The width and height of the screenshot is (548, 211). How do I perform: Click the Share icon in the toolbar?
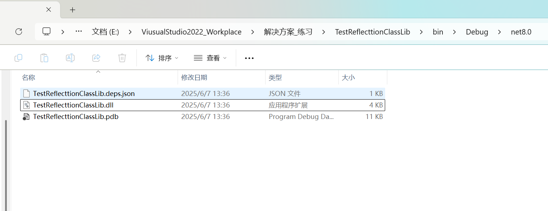pos(96,58)
